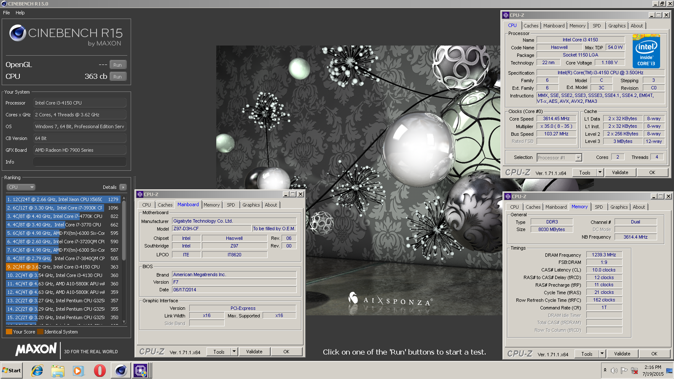Viewport: 674px width, 379px height.
Task: Click the MAXON logo at bottom left
Action: click(36, 349)
